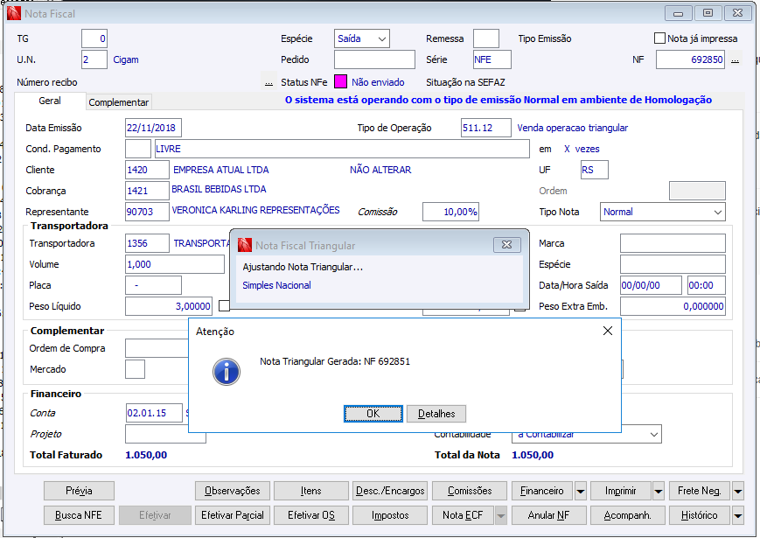760x538 pixels.
Task: Click the magenta Status NFe color indicator
Action: [341, 82]
